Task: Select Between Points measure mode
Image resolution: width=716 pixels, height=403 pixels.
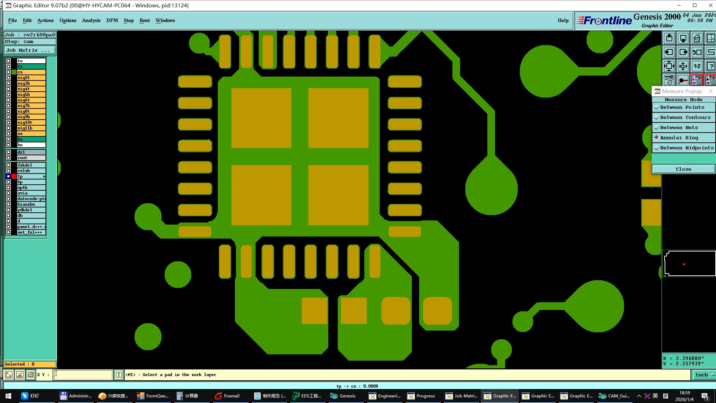Action: [x=682, y=107]
